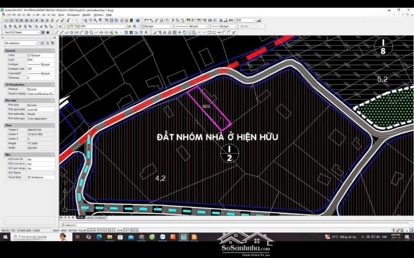Open the Modify menu
The image size is (414, 258).
tap(86, 15)
